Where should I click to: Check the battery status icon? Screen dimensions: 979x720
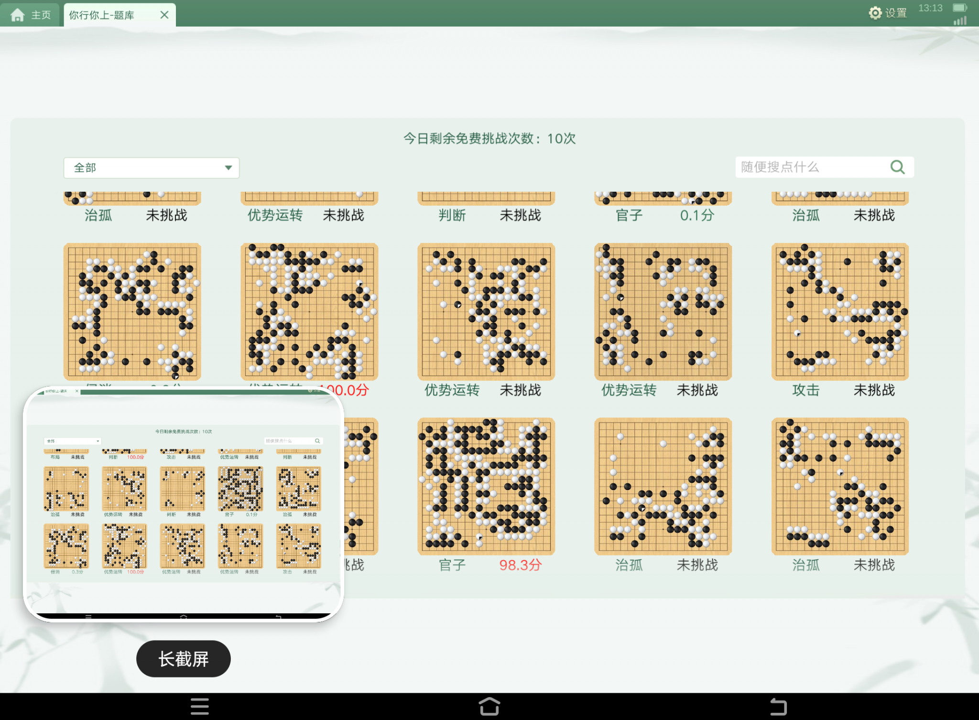960,8
